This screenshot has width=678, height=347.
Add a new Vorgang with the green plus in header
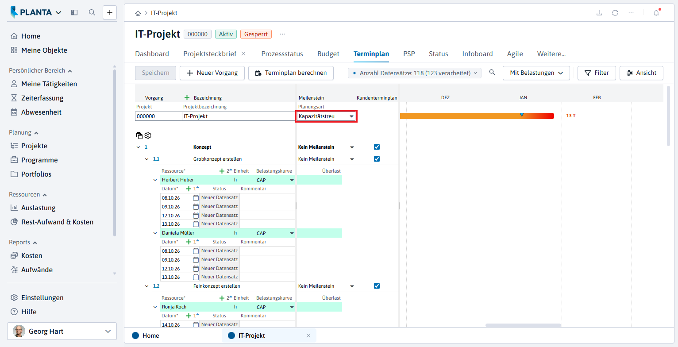(187, 97)
